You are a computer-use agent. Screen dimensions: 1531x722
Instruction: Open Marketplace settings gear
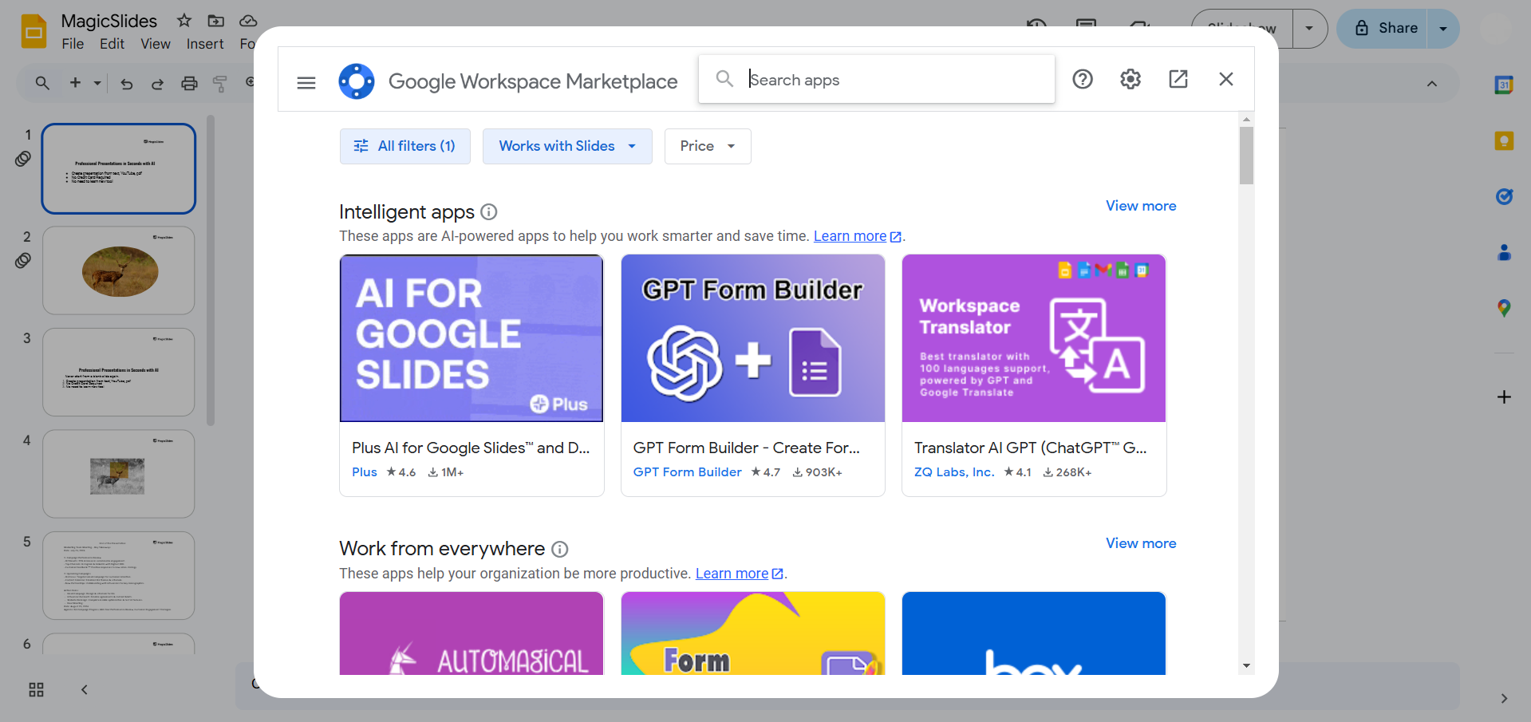1130,79
